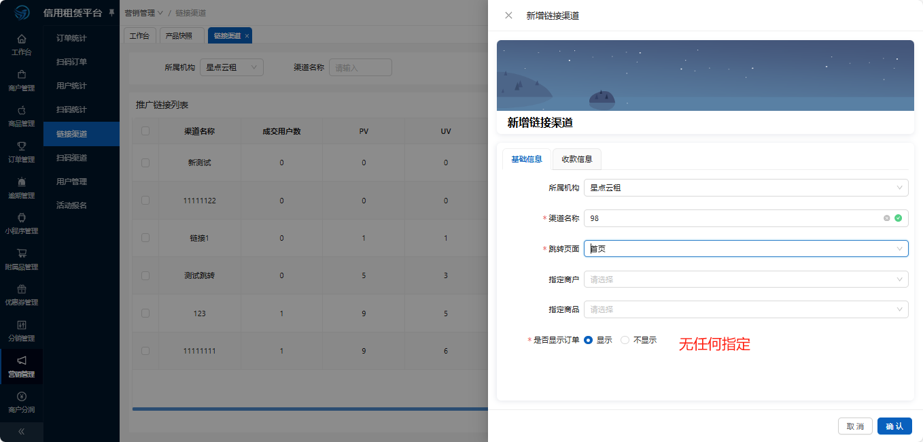923x442 pixels.
Task: Select 扫码渠道 in the submenu
Action: coord(71,158)
